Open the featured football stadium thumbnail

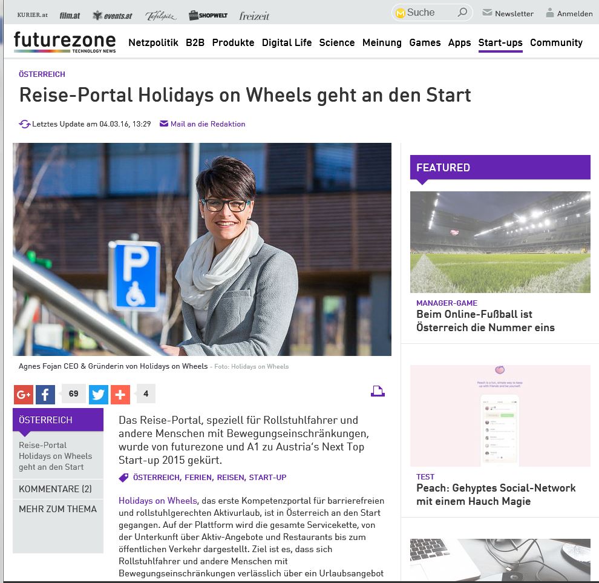(x=500, y=242)
